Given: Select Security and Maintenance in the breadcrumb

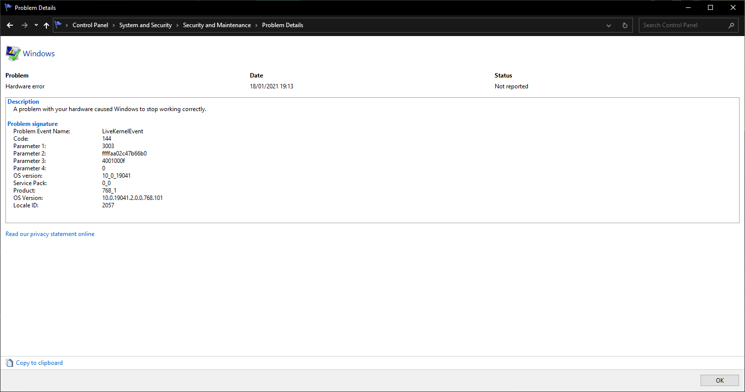Looking at the screenshot, I should pos(217,25).
